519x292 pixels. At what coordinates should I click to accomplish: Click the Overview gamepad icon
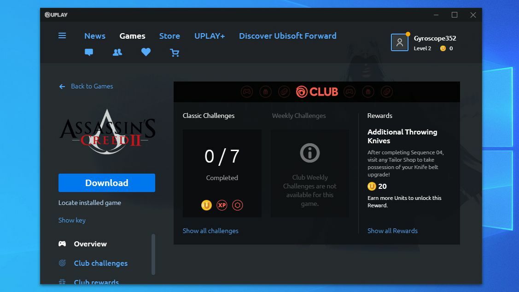pos(62,244)
